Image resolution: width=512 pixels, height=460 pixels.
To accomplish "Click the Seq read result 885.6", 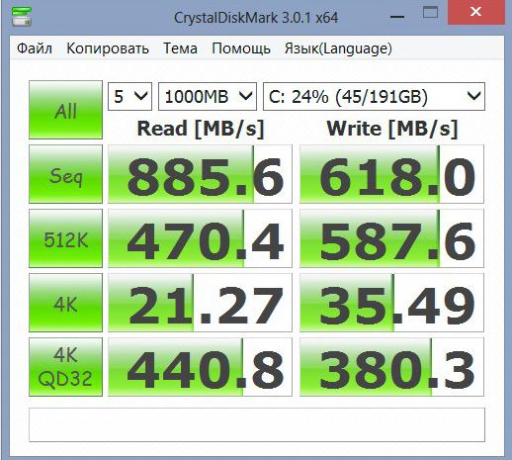I will [x=200, y=174].
